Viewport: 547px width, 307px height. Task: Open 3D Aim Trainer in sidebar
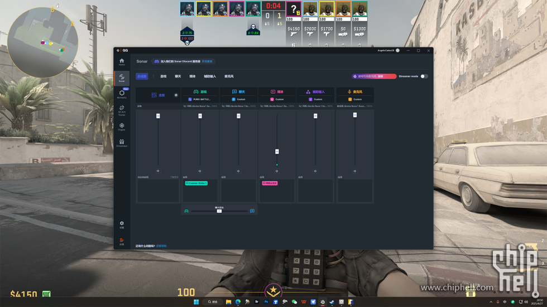pos(122,110)
